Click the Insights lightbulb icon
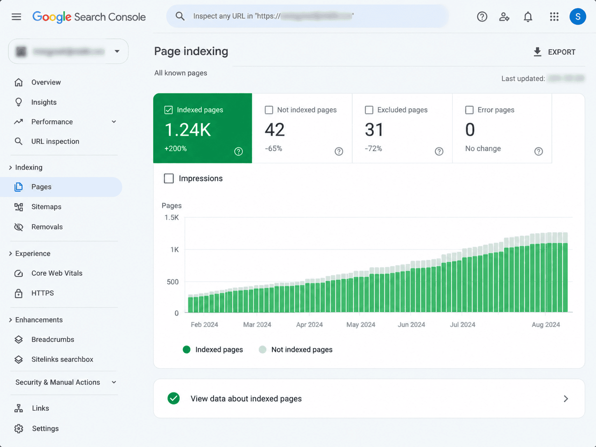The height and width of the screenshot is (447, 596). coord(19,102)
